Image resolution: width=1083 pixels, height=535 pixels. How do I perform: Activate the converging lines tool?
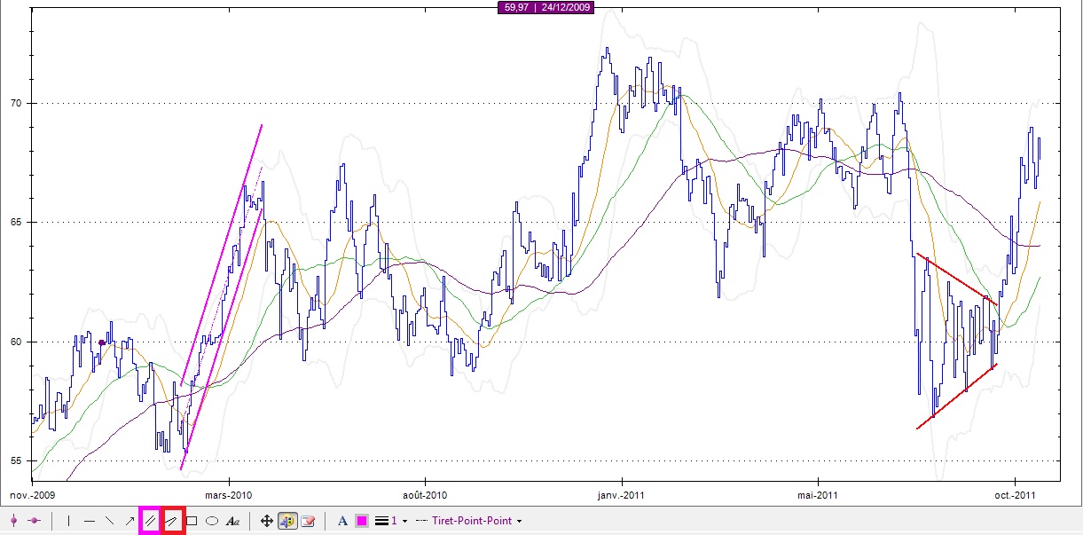pos(171,521)
